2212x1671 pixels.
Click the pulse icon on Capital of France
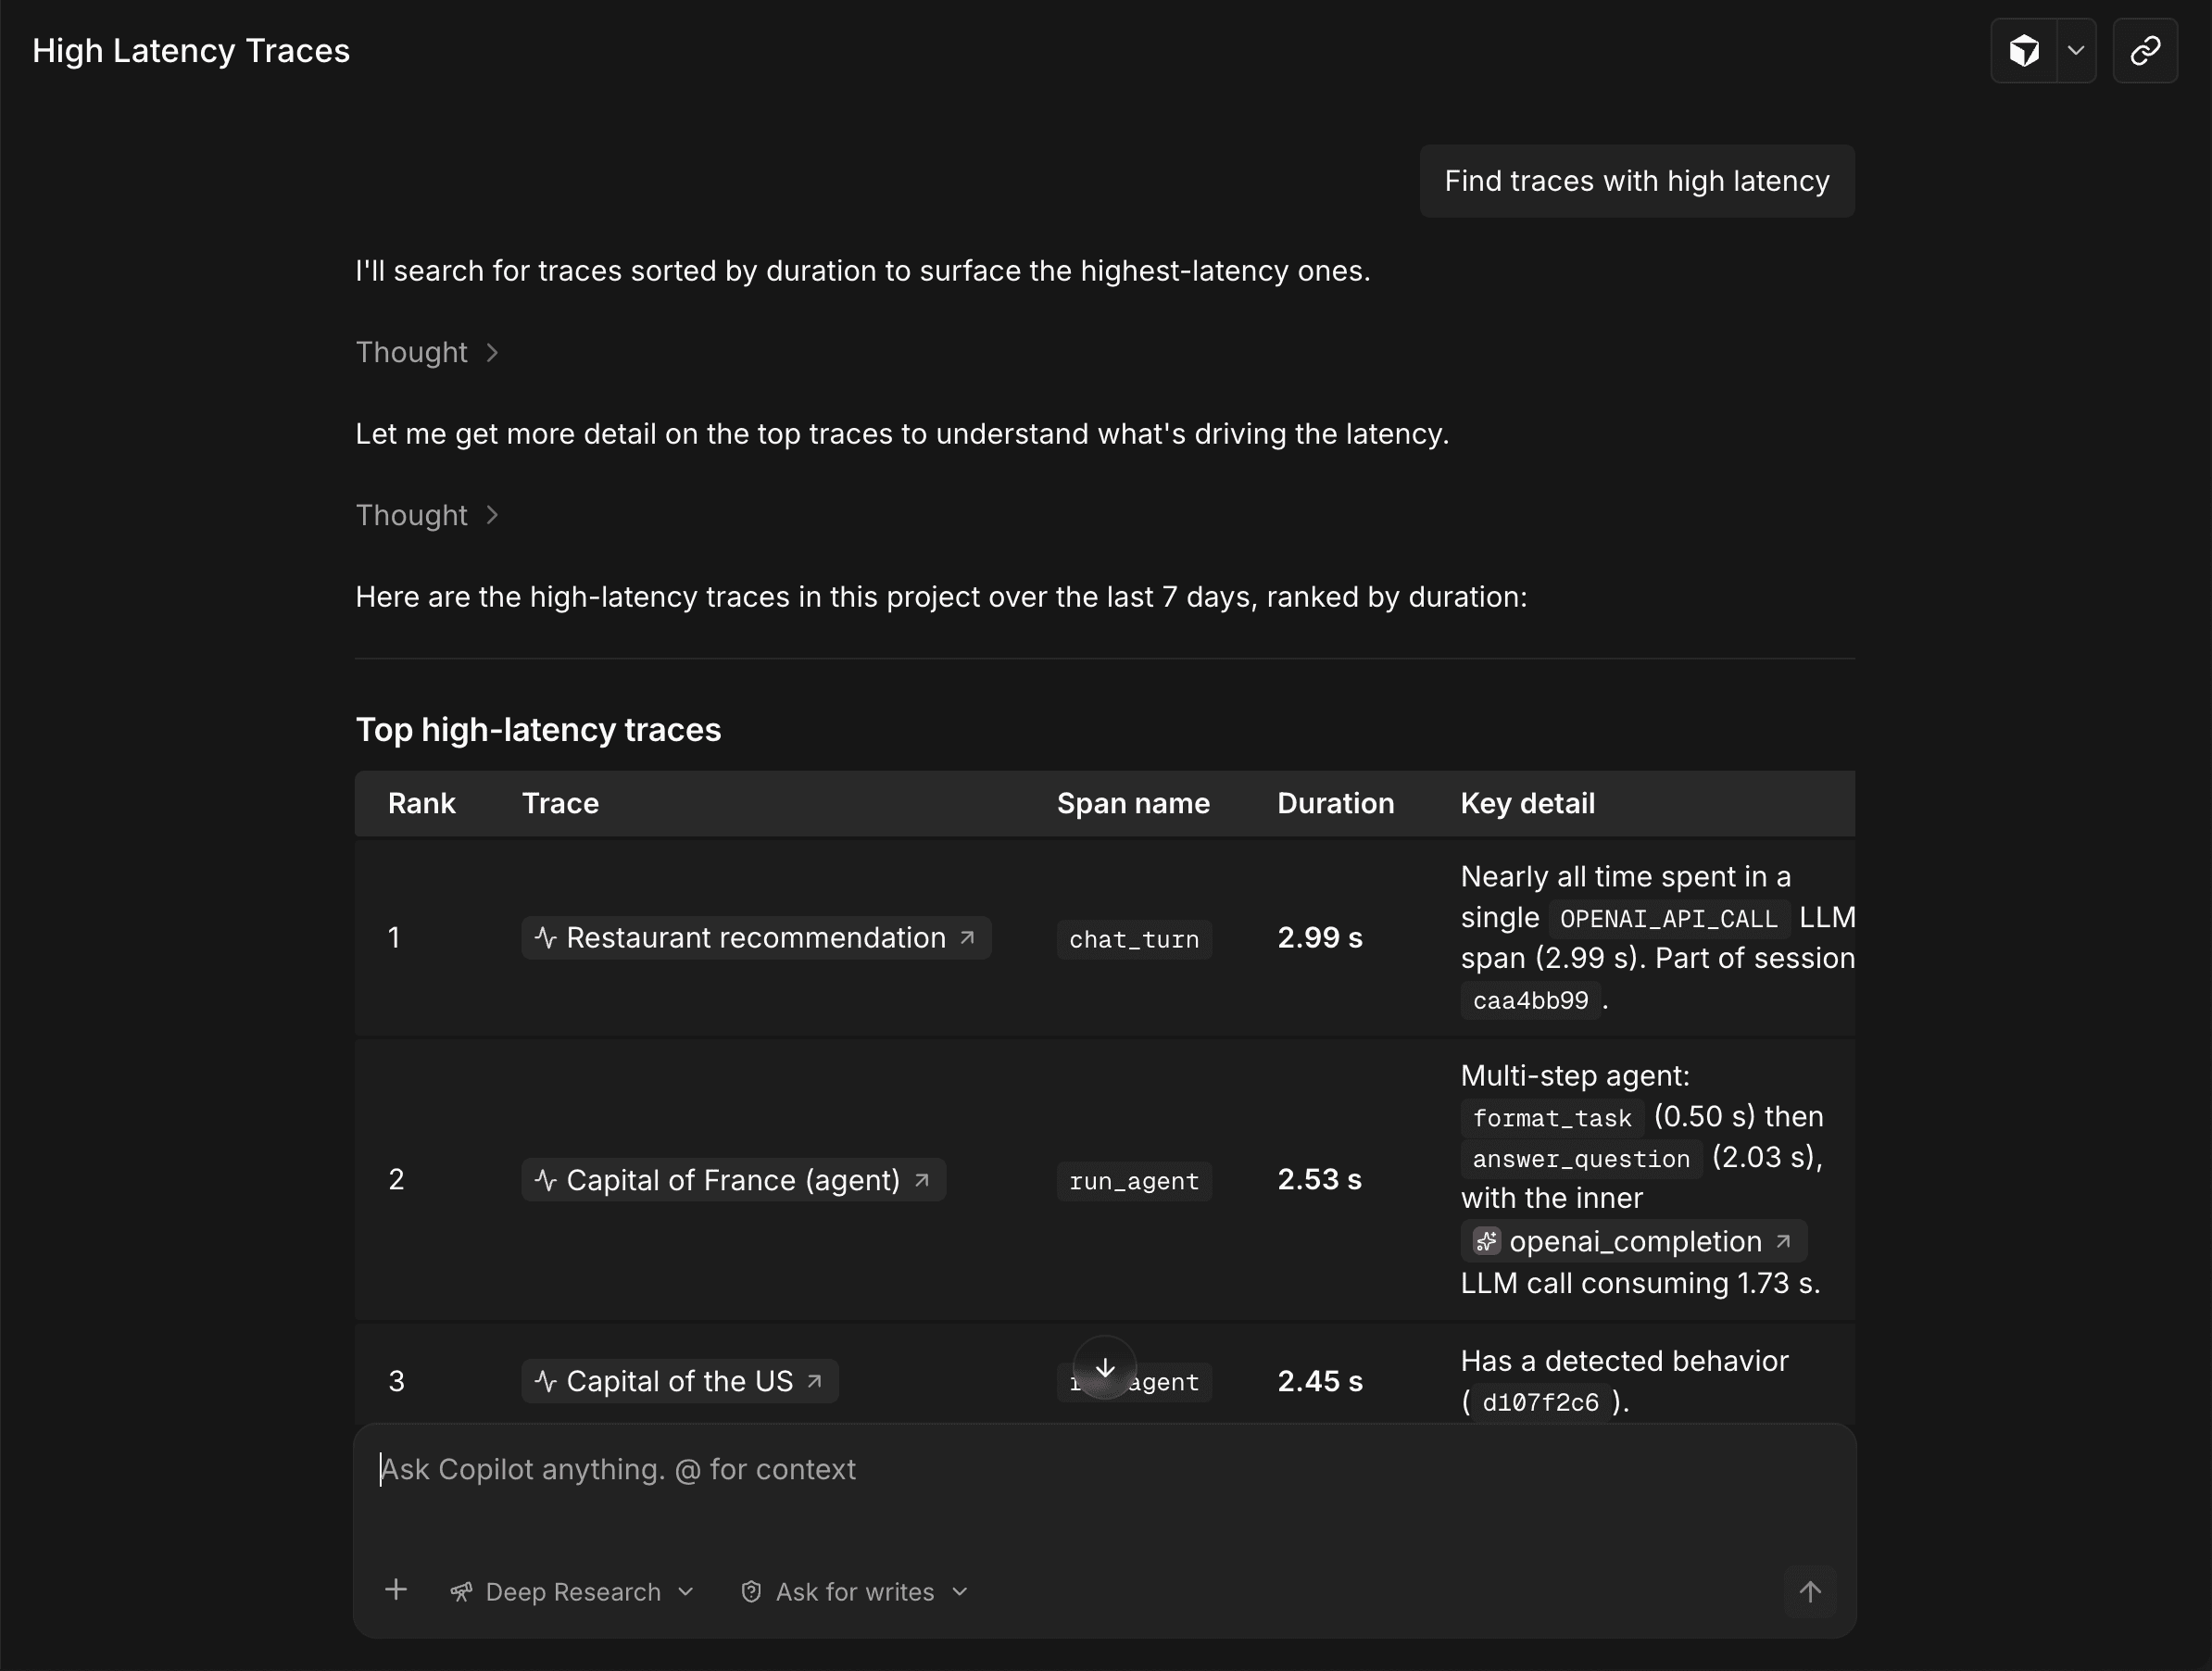pyautogui.click(x=545, y=1180)
